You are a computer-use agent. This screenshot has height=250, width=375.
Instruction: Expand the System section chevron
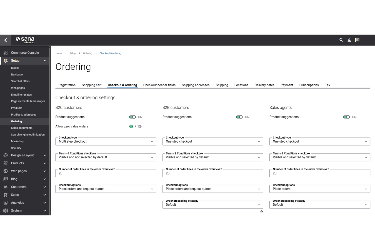(x=45, y=210)
